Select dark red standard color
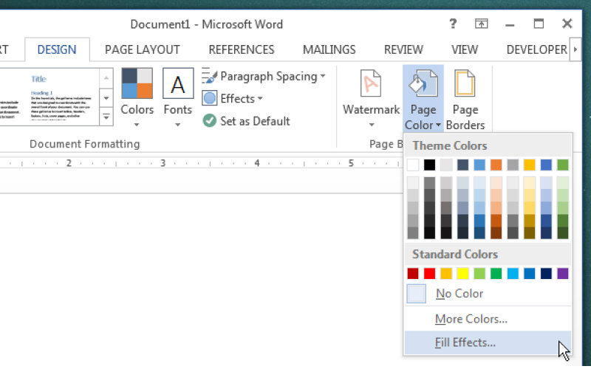 click(x=413, y=273)
